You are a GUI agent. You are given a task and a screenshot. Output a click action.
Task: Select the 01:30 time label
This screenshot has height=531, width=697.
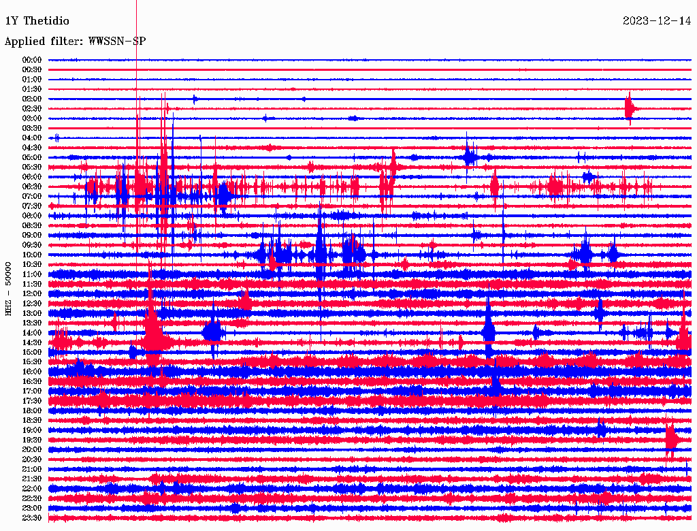(32, 89)
